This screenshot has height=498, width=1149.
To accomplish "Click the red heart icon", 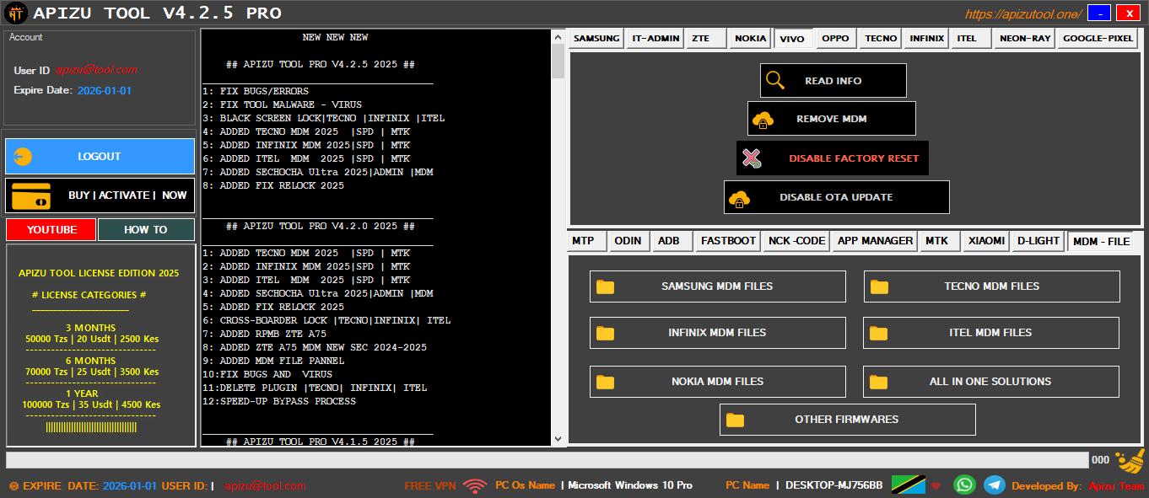I will 936,486.
